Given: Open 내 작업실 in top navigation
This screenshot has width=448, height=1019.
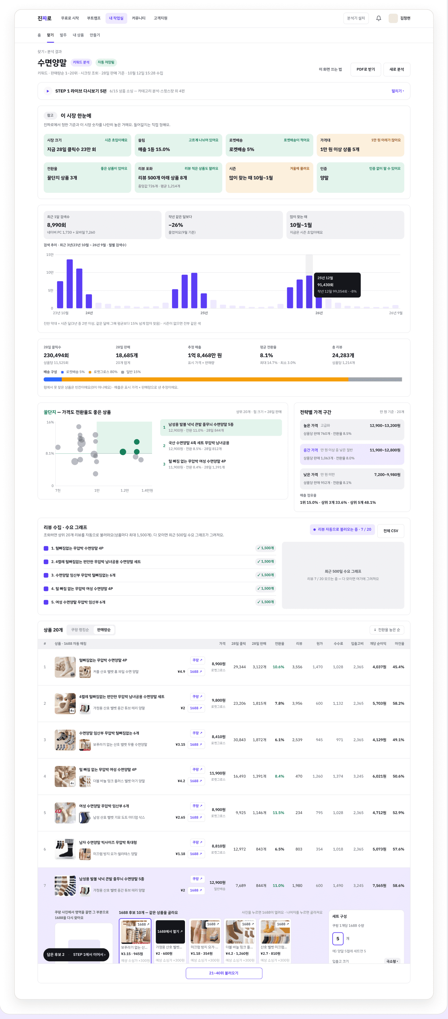Looking at the screenshot, I should [x=116, y=18].
